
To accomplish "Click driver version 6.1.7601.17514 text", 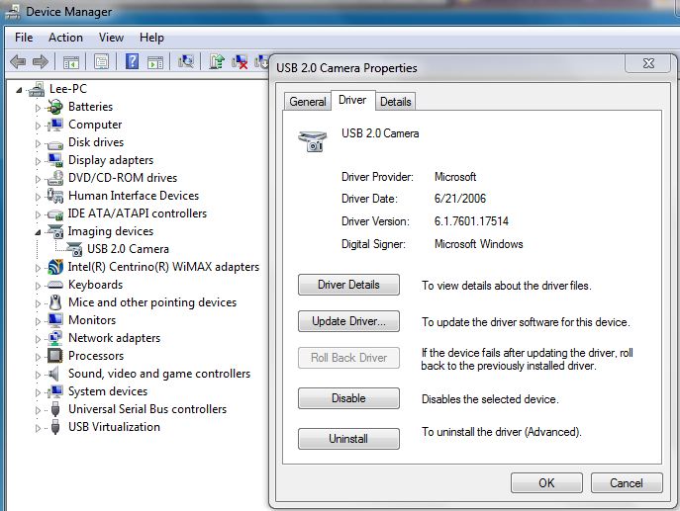I will point(471,221).
